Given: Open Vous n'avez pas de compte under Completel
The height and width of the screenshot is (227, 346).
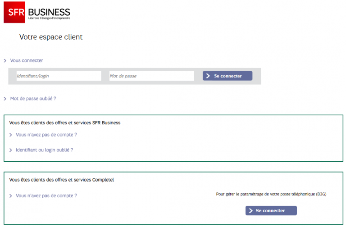Looking at the screenshot, I should 46,195.
